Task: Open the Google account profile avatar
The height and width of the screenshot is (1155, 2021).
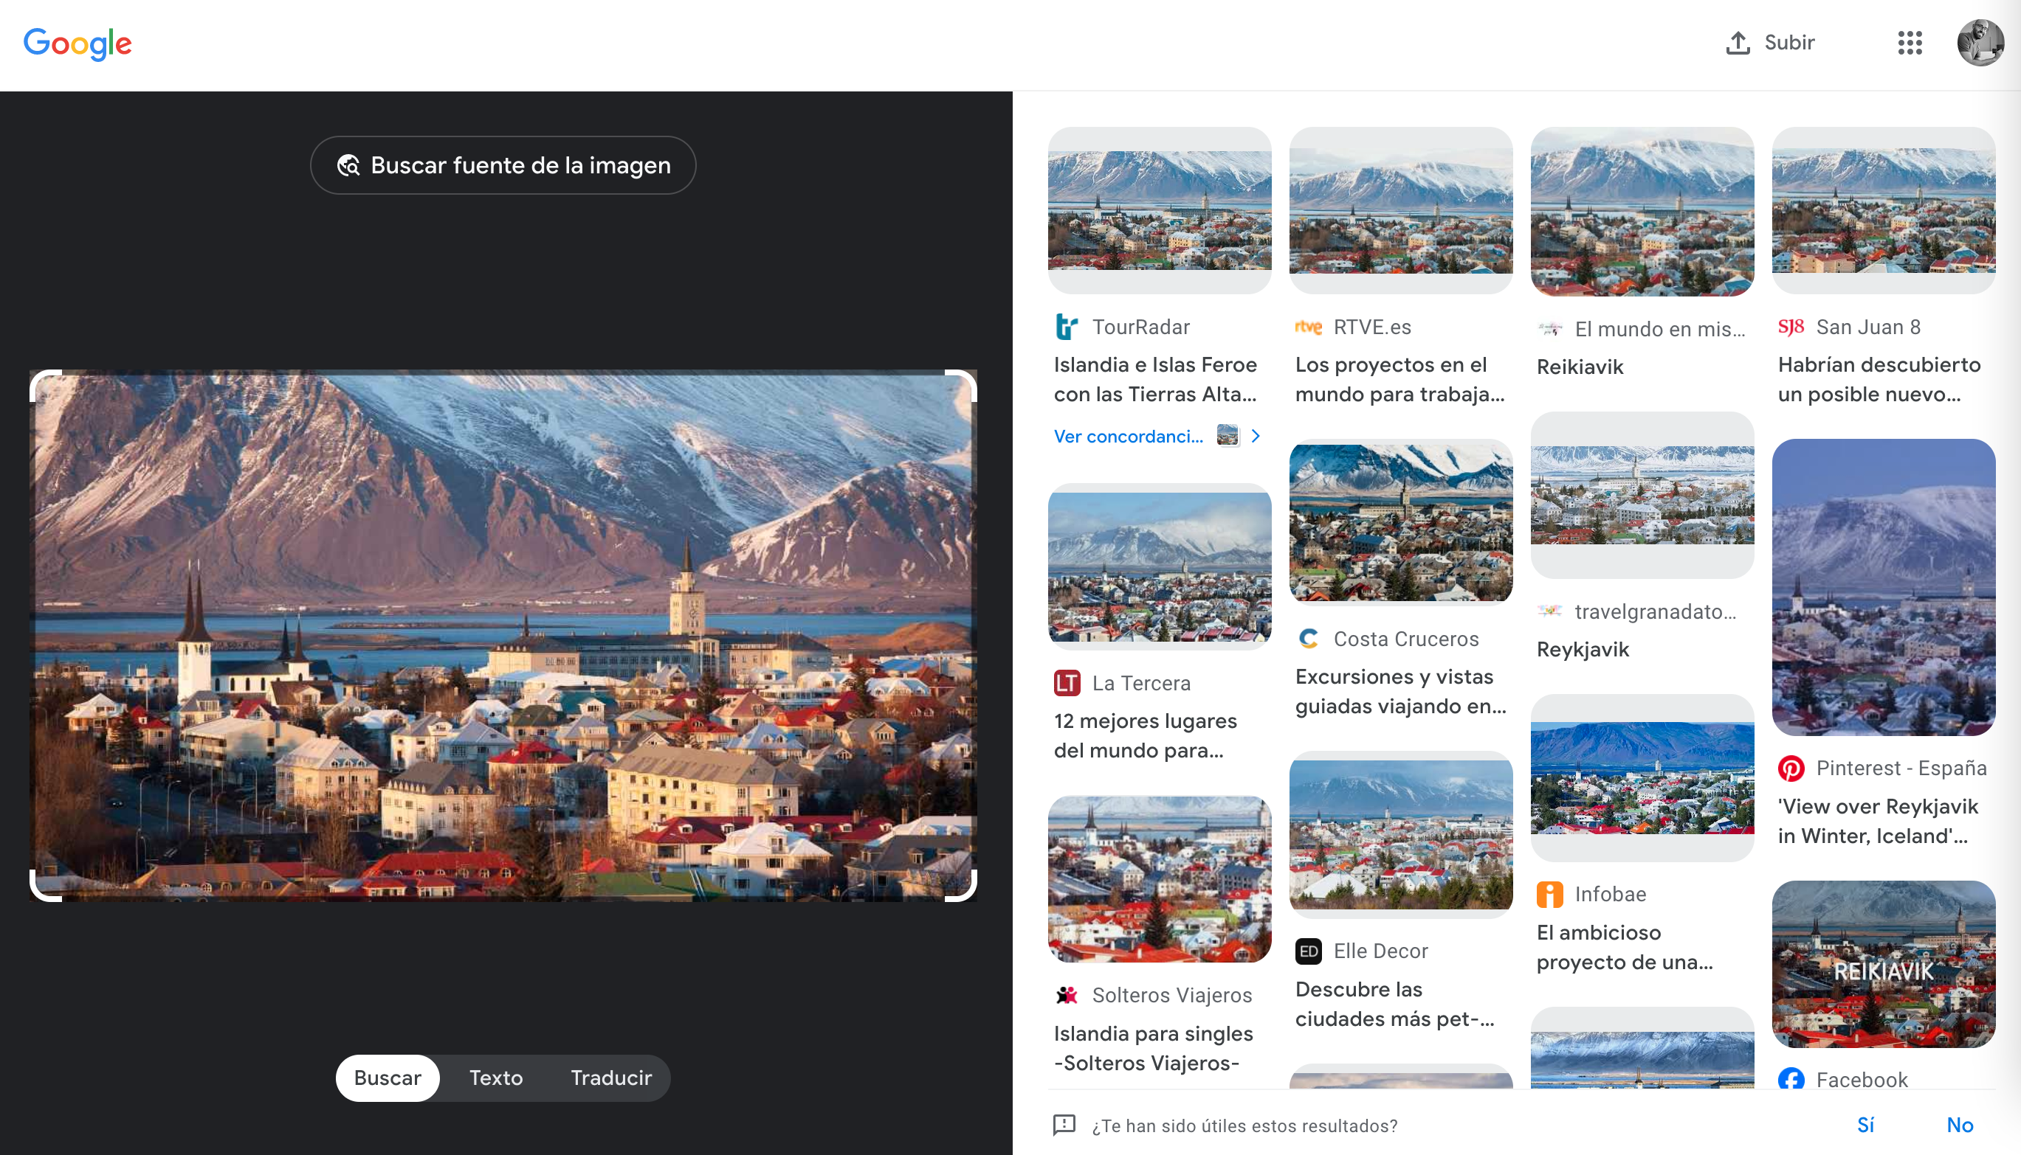Action: (x=1979, y=43)
